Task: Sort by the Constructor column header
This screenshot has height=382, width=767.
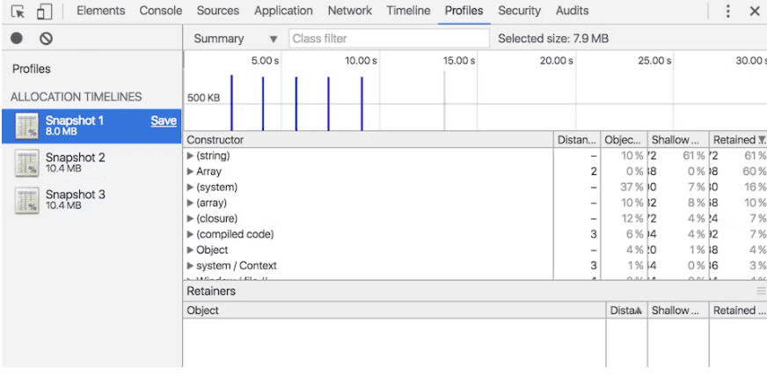Action: 215,140
